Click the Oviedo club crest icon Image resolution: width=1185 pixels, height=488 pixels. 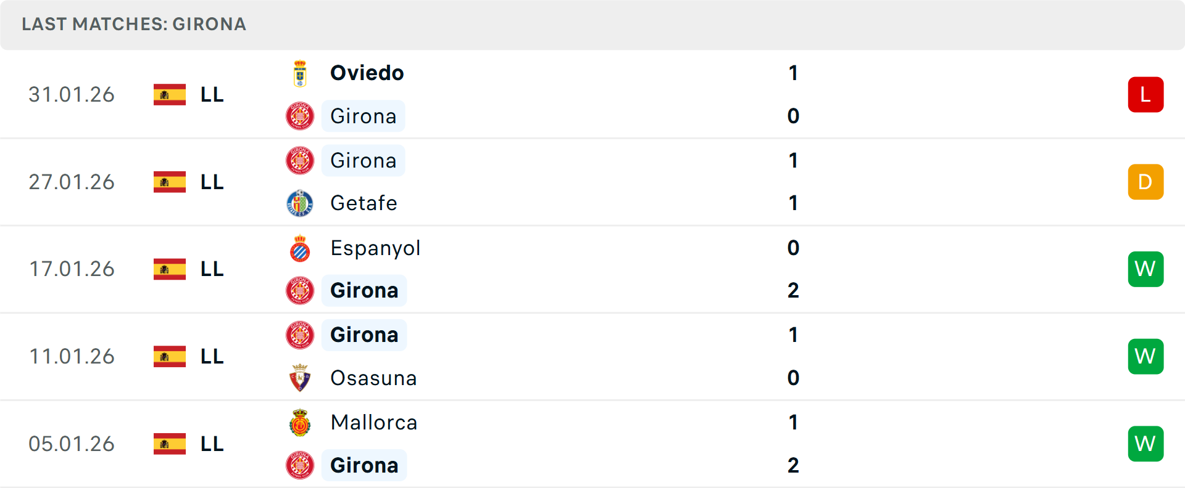coord(300,71)
